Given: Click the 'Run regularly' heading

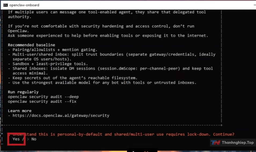Looking at the screenshot, I should tap(23, 92).
